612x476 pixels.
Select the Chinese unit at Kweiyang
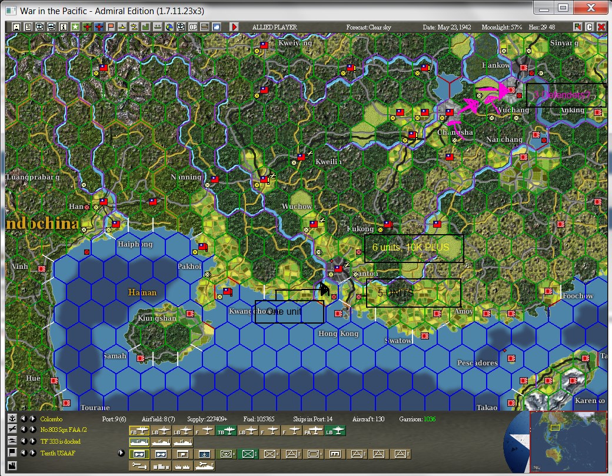264,45
